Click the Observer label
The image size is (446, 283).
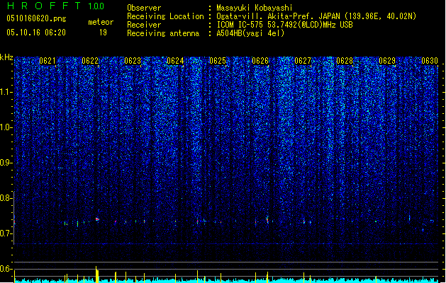click(144, 8)
